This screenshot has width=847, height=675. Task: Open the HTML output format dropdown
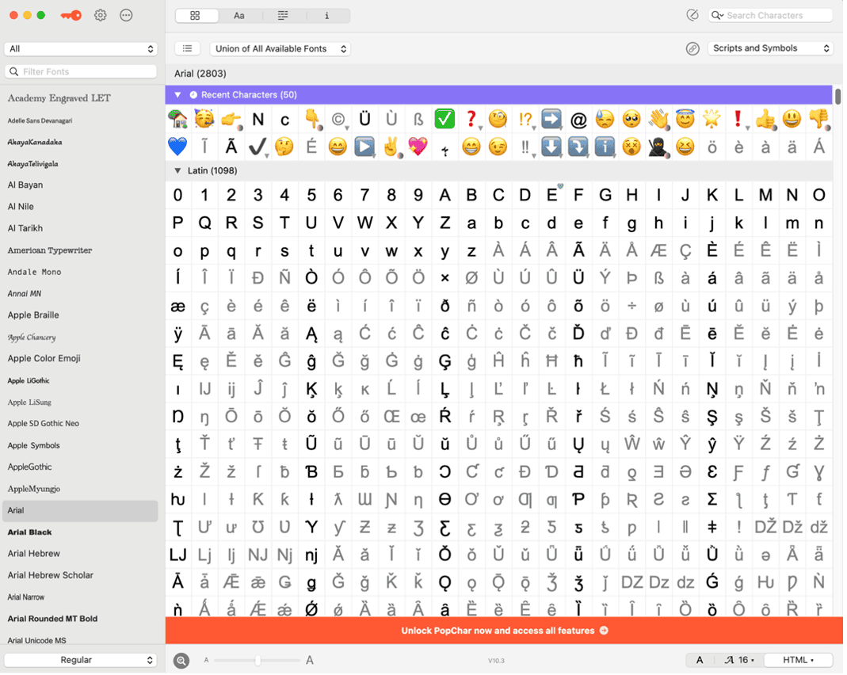799,660
